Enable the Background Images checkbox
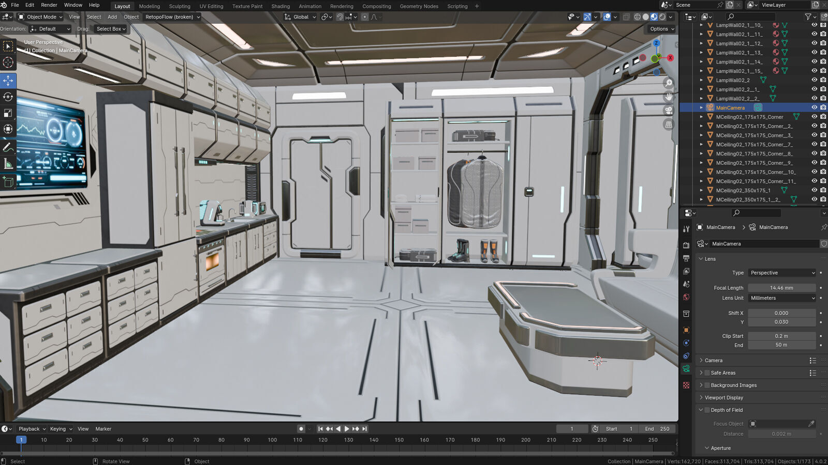This screenshot has width=828, height=465. pyautogui.click(x=707, y=385)
